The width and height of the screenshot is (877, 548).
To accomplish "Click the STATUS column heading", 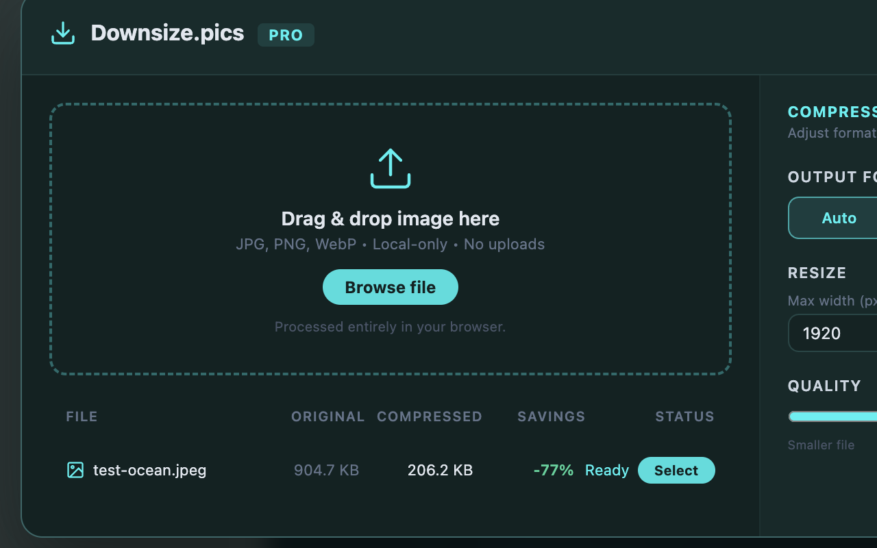I will (684, 416).
